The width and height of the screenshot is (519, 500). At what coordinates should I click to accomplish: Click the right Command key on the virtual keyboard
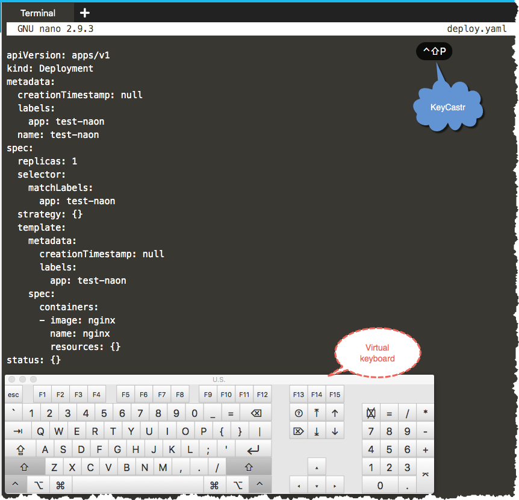[x=214, y=485]
